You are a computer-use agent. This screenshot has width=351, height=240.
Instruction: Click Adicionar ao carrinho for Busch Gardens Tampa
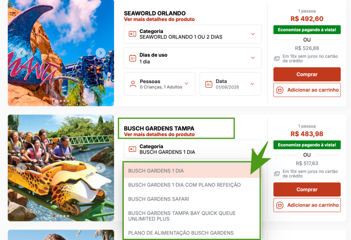(307, 205)
